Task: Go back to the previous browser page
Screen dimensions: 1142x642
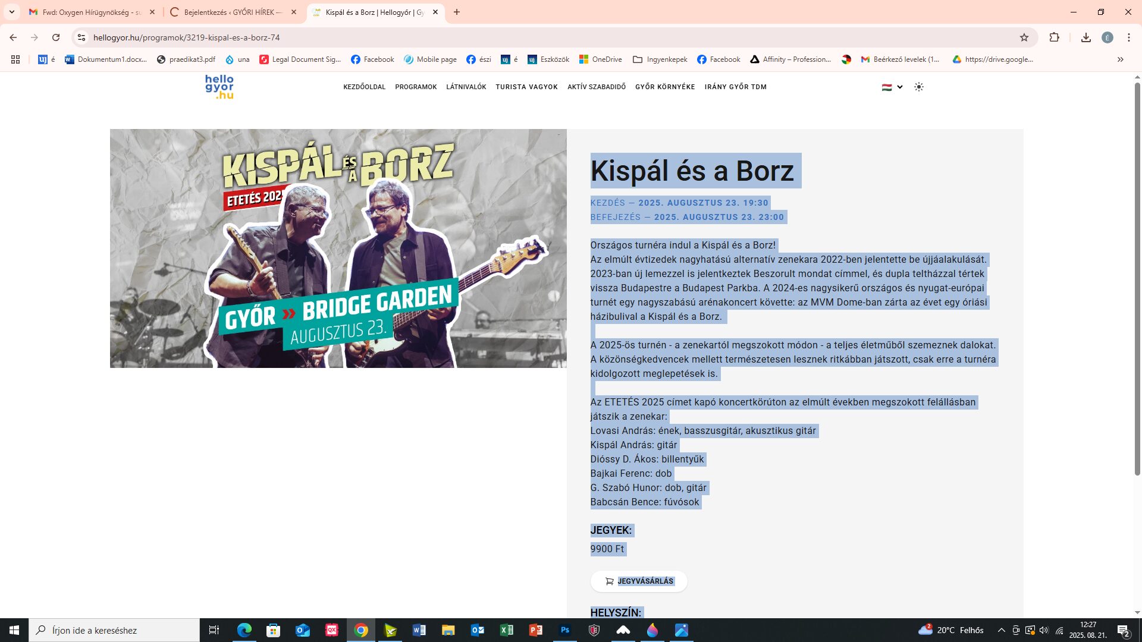Action: point(13,37)
